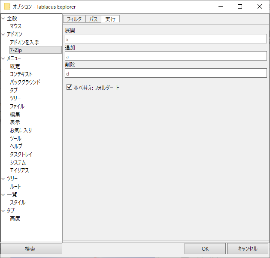Click the 展開 input field
This screenshot has height=258, width=270.
point(166,39)
